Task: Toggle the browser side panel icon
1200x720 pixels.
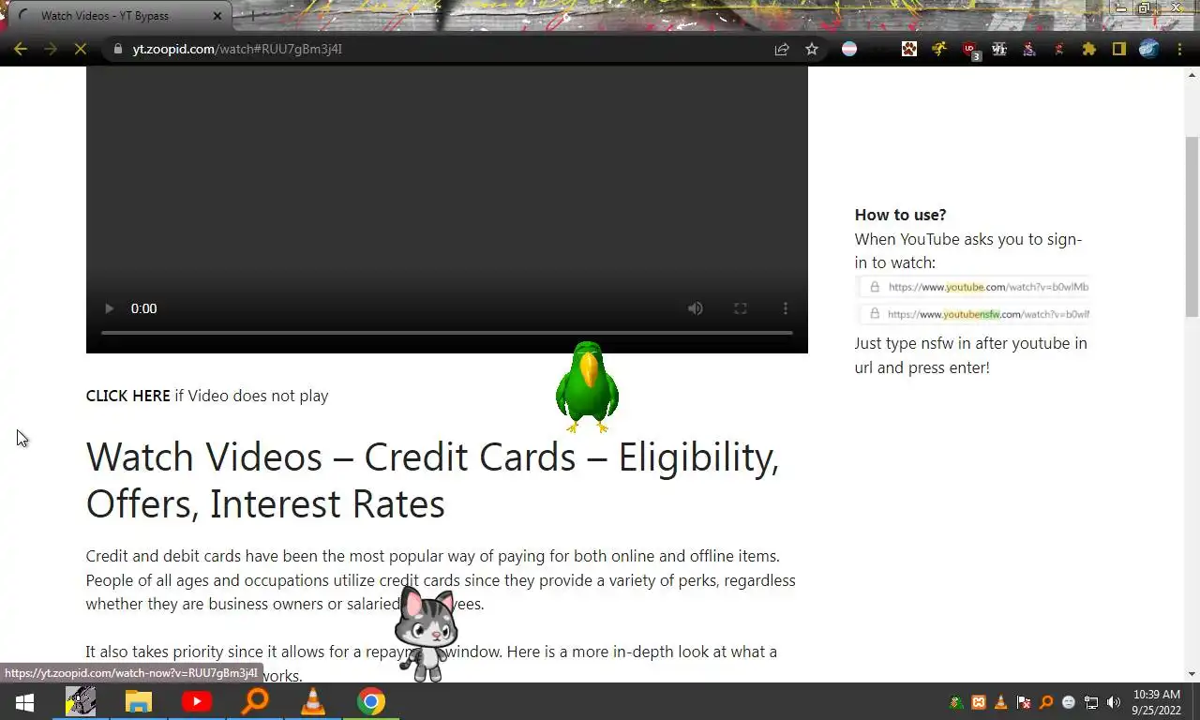Action: click(1119, 49)
